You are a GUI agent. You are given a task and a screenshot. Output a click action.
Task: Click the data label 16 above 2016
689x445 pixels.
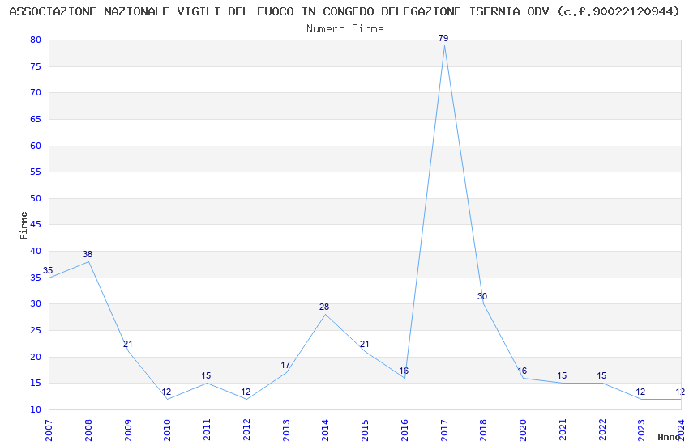pos(404,371)
